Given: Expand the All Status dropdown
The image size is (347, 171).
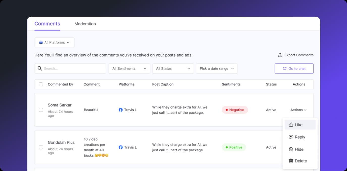Looking at the screenshot, I should (173, 69).
